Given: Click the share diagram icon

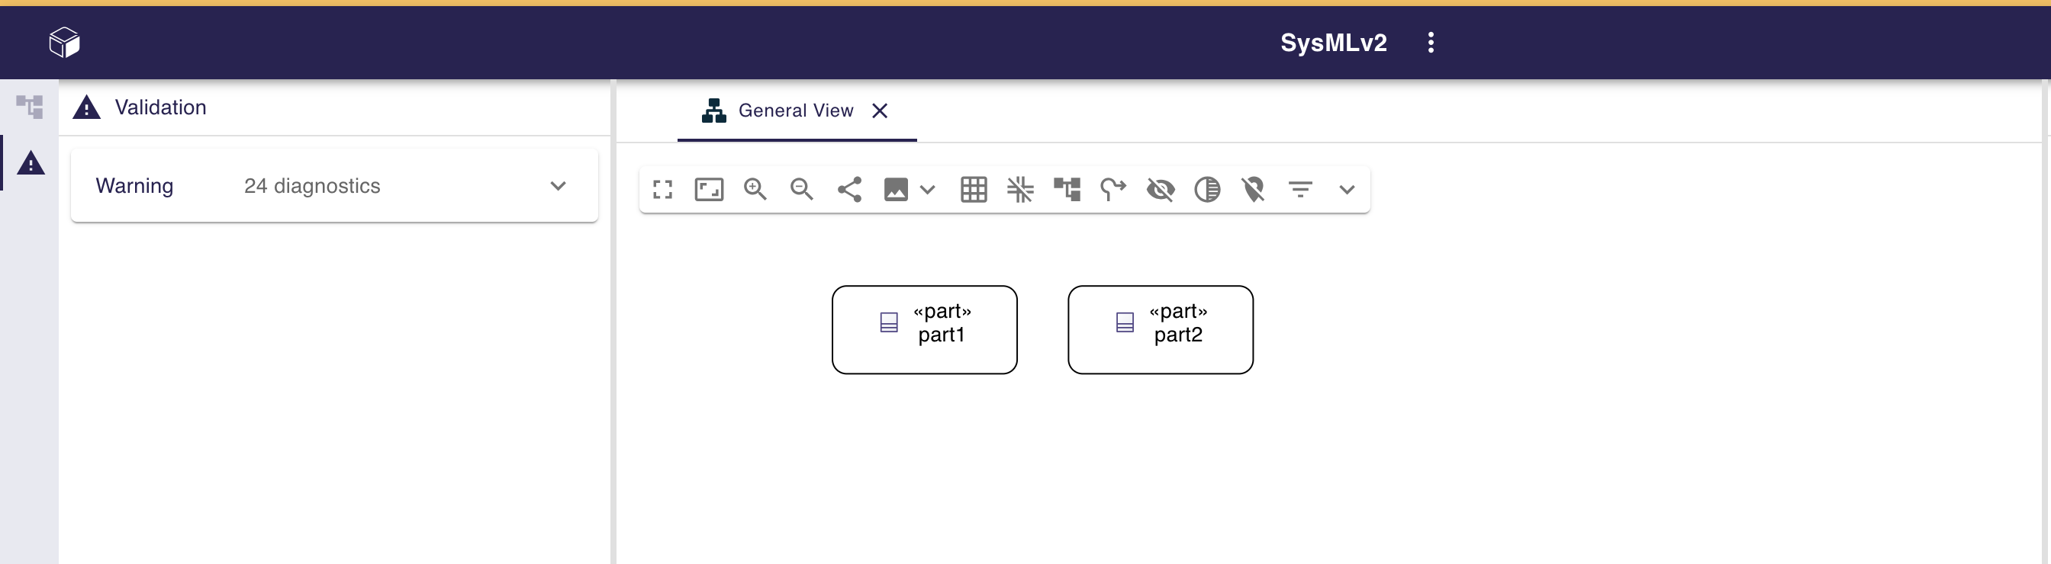Looking at the screenshot, I should point(848,189).
